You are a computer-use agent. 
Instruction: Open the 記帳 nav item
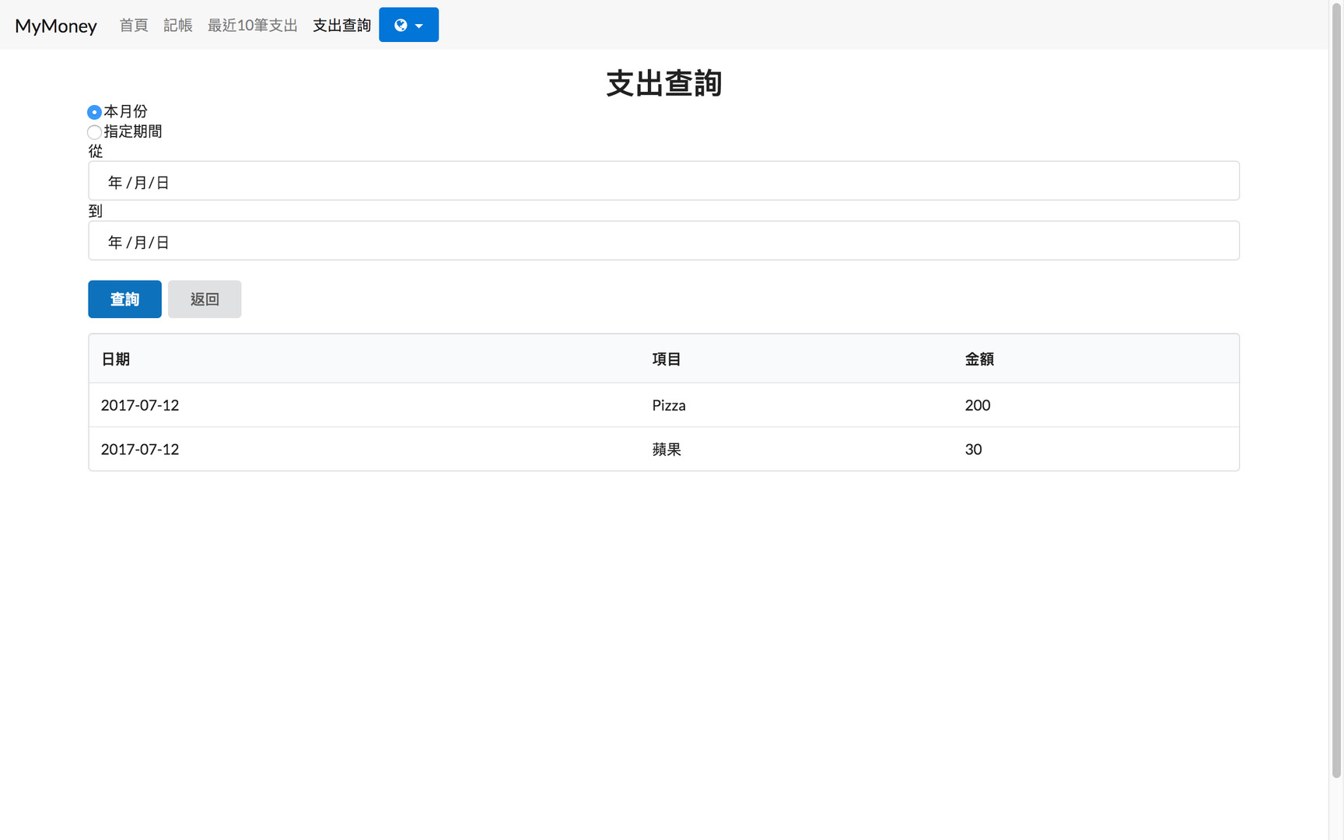point(177,26)
